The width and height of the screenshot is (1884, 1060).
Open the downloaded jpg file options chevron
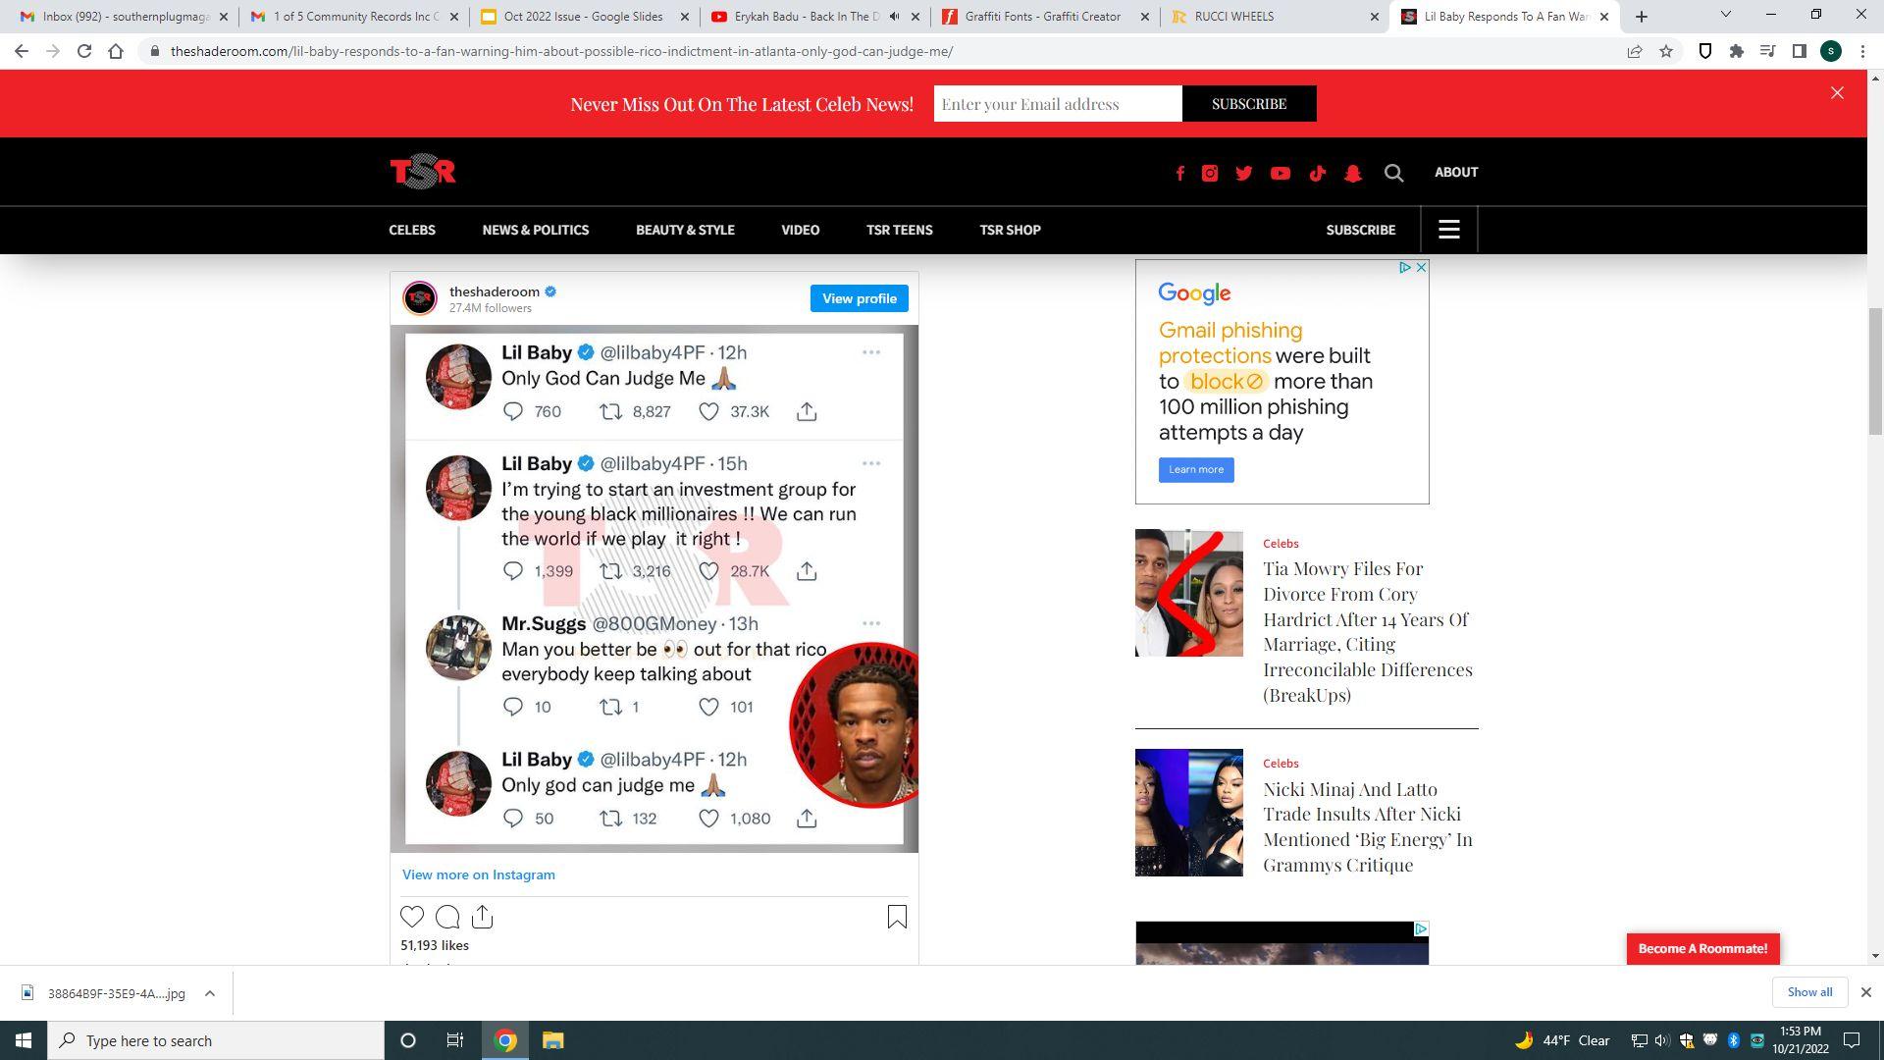209,993
